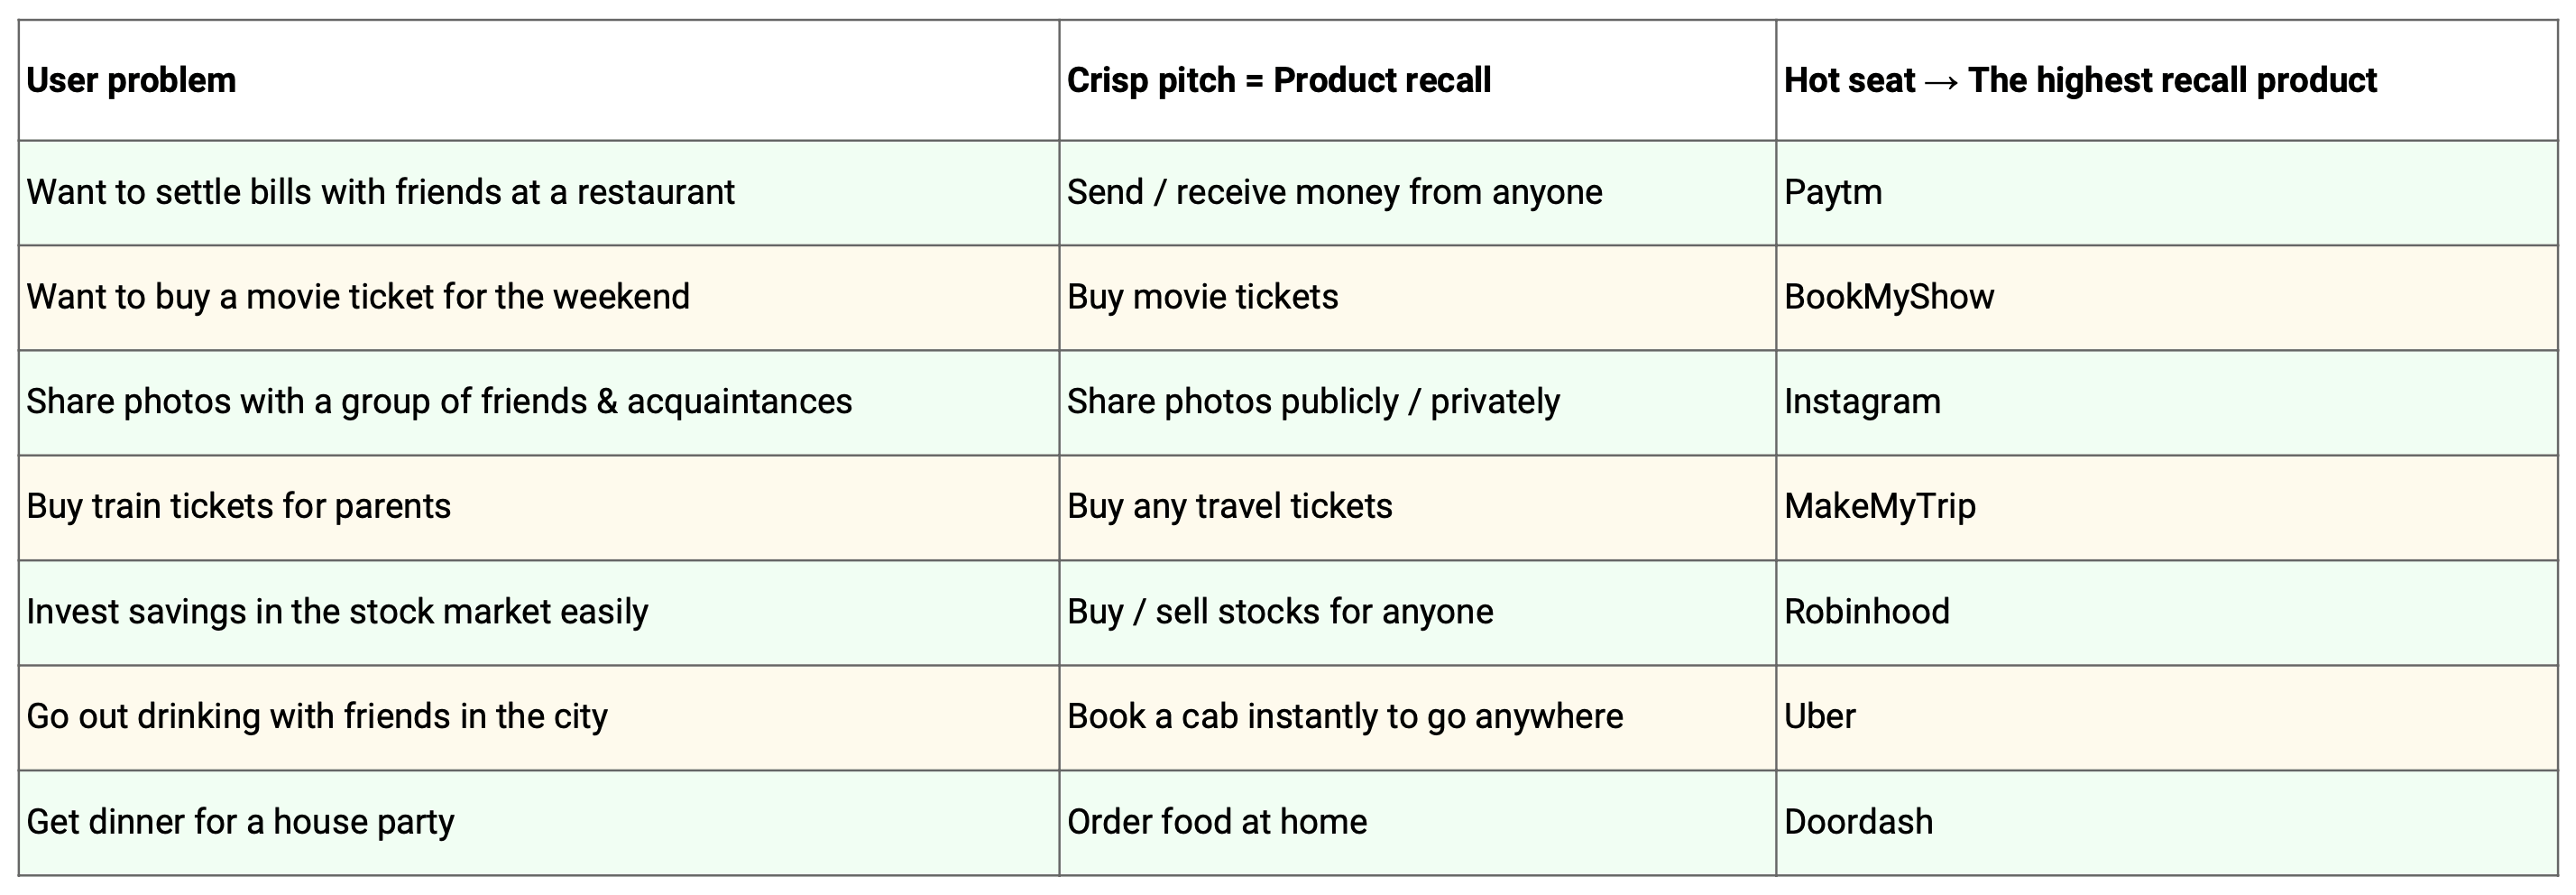Viewport: 2576px width, 895px height.
Task: Click 'Share photos publicly / privately' cell
Action: (1418, 403)
